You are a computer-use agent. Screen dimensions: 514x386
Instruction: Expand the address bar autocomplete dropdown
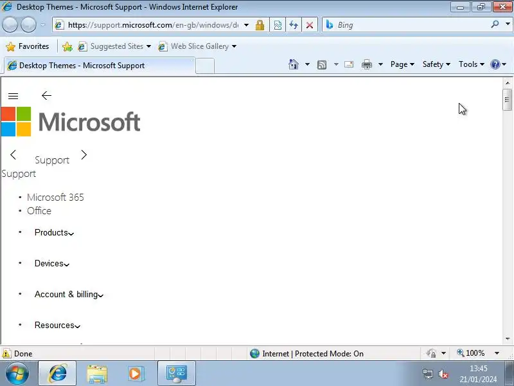(x=246, y=25)
